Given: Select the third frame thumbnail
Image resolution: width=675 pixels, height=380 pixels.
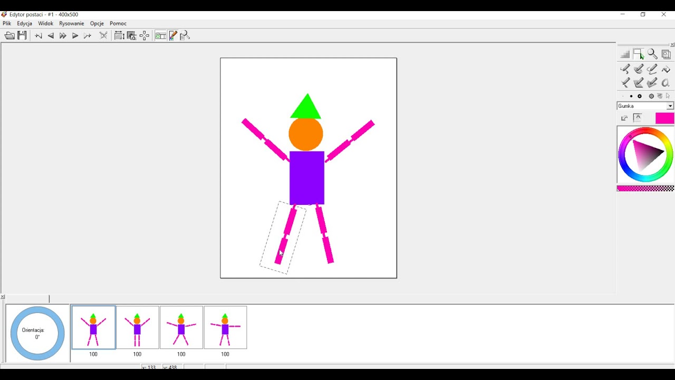Looking at the screenshot, I should tap(181, 328).
